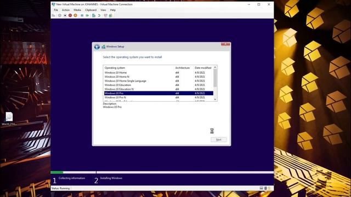
Task: Toggle the Enhanced Session toolbar icon
Action: click(106, 15)
